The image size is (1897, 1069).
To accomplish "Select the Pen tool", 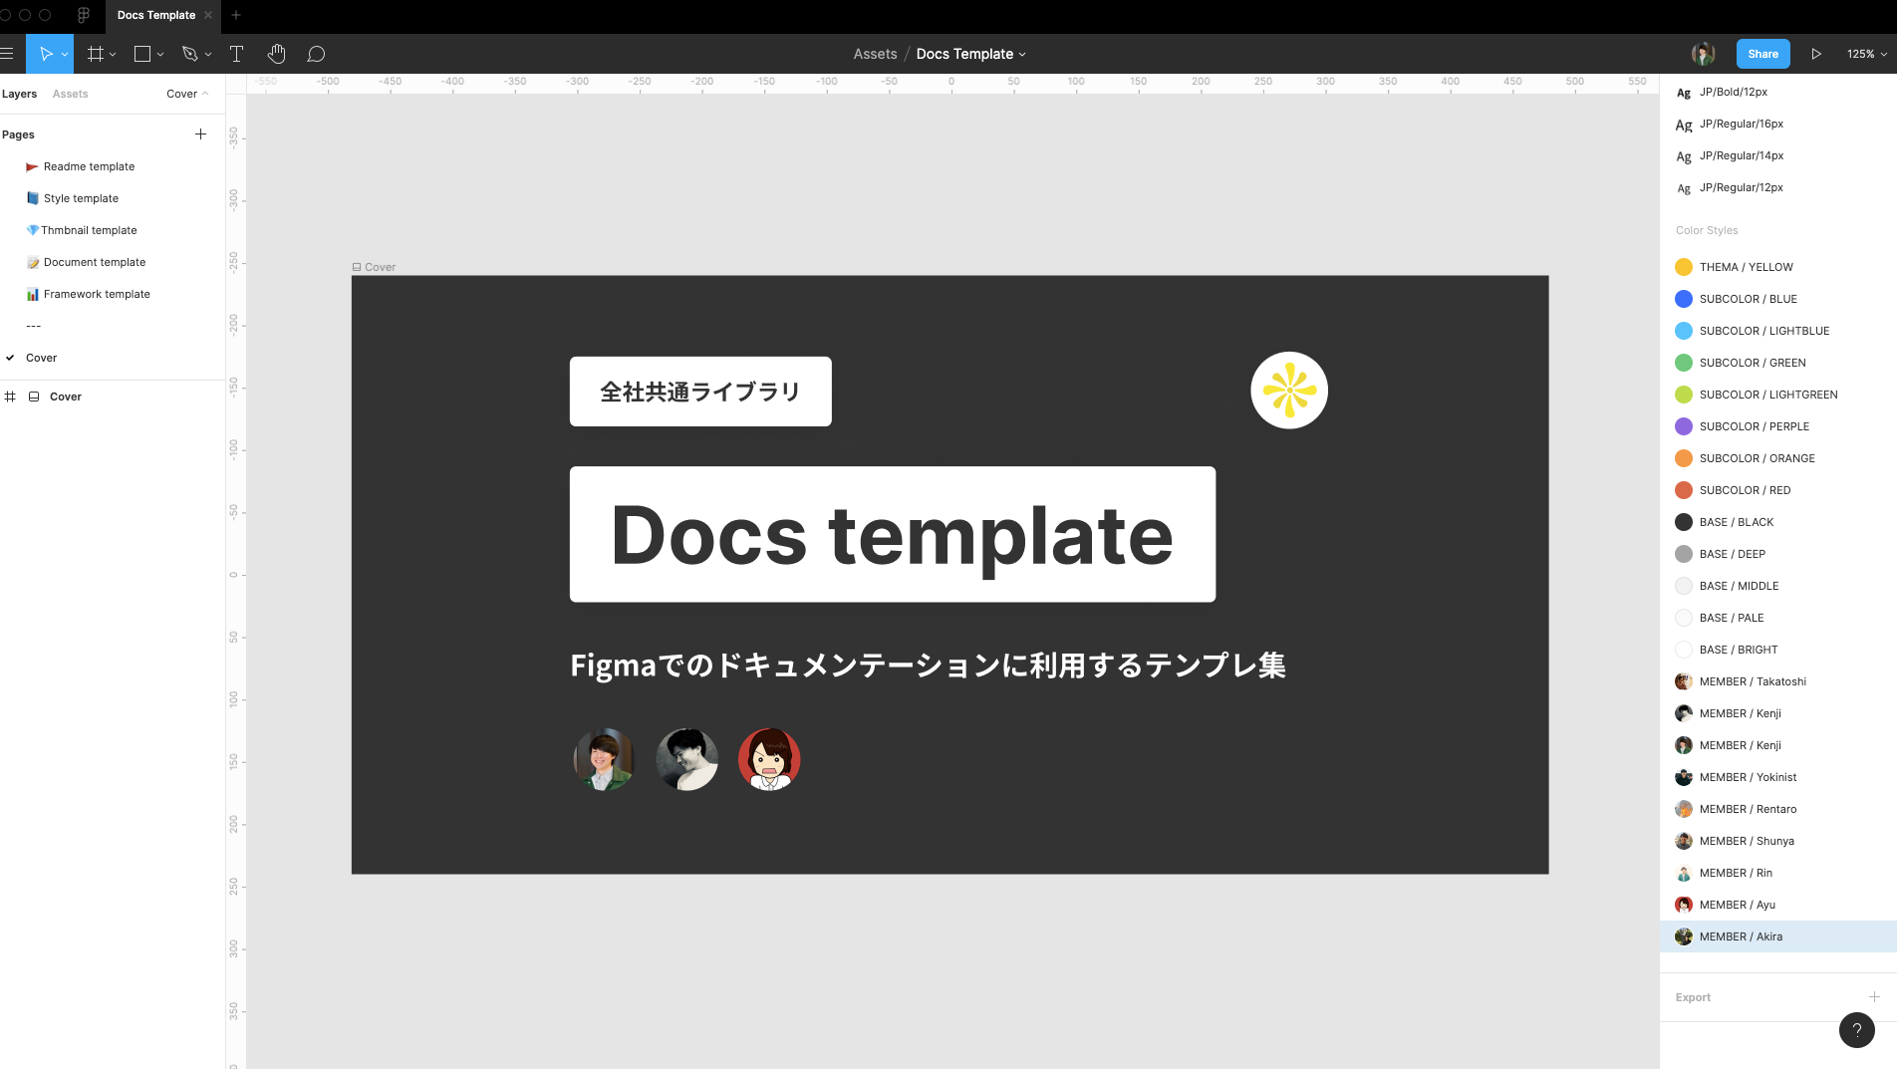I will coord(190,54).
